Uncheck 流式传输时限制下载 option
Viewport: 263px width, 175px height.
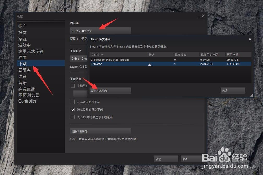pyautogui.click(x=73, y=110)
